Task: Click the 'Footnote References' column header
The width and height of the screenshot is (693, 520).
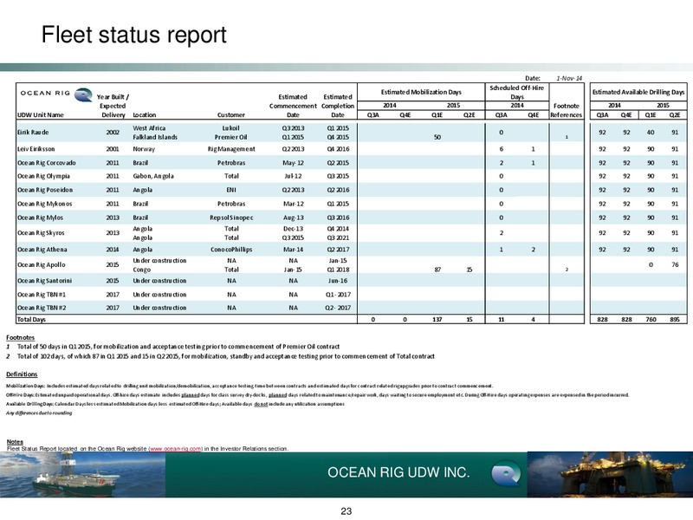Action: click(x=567, y=111)
